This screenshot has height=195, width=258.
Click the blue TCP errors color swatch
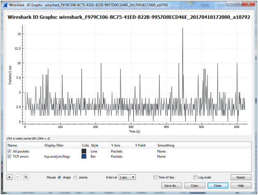click(84, 156)
